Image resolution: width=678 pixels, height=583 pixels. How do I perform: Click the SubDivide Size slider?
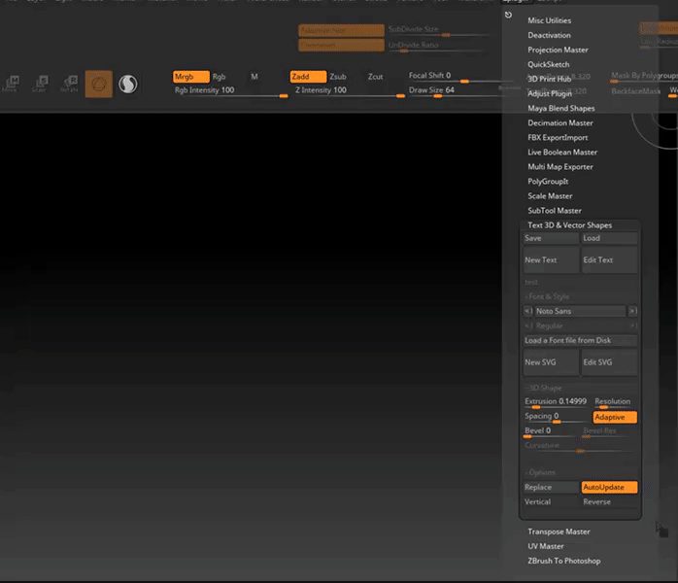(x=438, y=31)
